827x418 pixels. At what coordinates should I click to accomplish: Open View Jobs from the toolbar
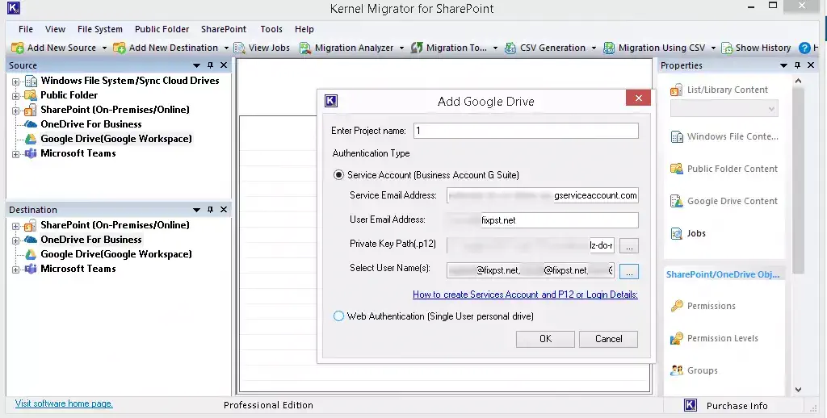click(x=262, y=48)
